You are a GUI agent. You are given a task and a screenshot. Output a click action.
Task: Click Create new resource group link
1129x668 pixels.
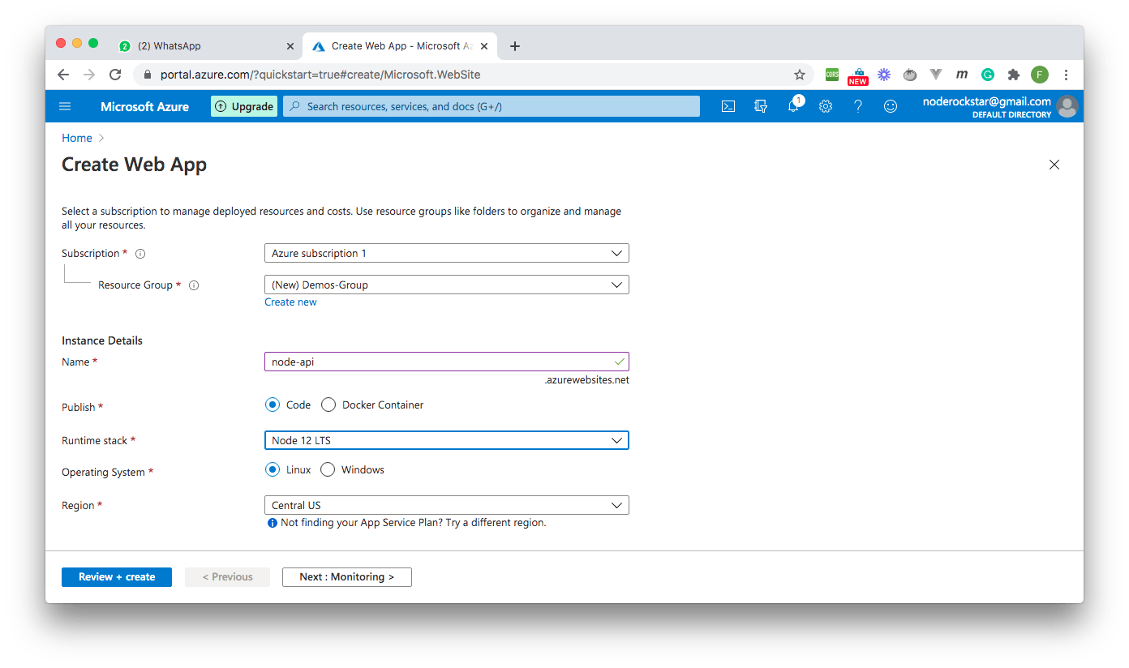pos(290,302)
